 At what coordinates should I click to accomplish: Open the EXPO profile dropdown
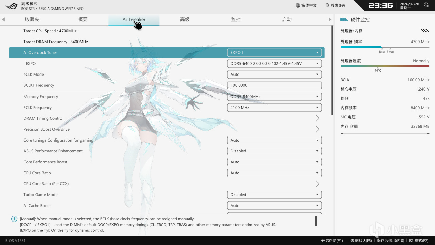click(274, 64)
